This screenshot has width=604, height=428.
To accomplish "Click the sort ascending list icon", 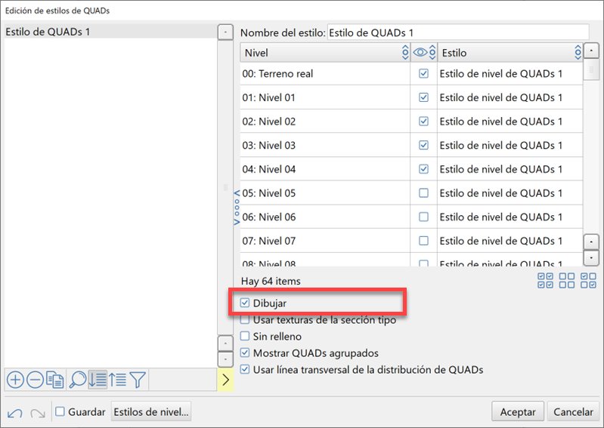I will [117, 380].
